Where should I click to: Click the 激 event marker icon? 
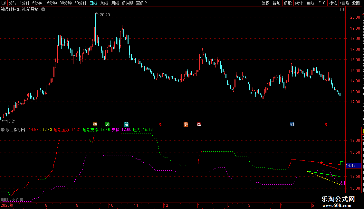[186, 124]
